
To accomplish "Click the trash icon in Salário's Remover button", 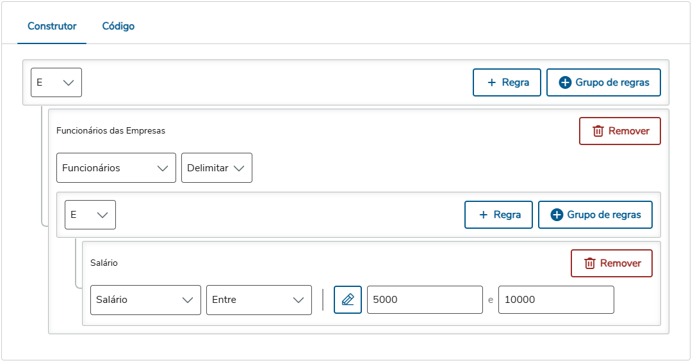I will coord(590,263).
